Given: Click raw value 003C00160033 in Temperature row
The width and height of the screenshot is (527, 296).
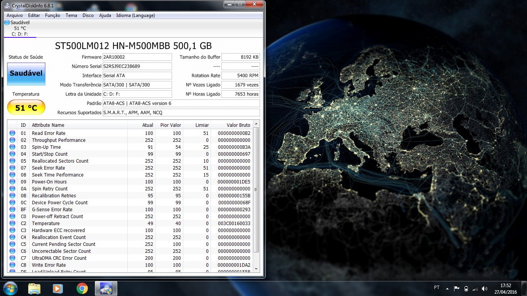Looking at the screenshot, I should [234, 223].
